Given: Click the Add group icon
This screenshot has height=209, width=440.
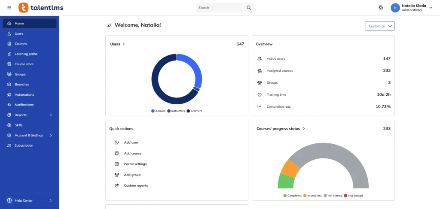Looking at the screenshot, I should (116, 175).
